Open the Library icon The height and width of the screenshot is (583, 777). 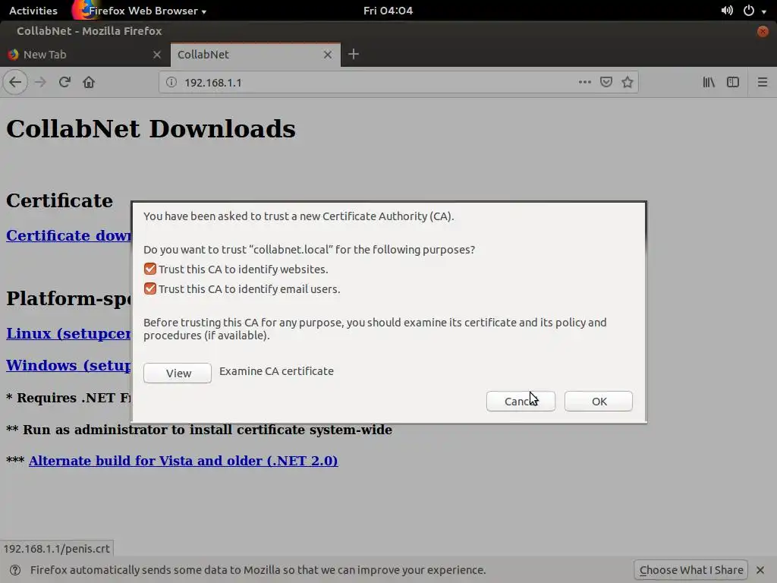click(709, 82)
